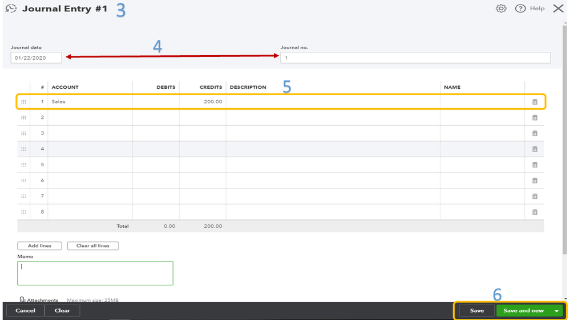570x320 pixels.
Task: Click the DEBITS column header
Action: coord(166,87)
